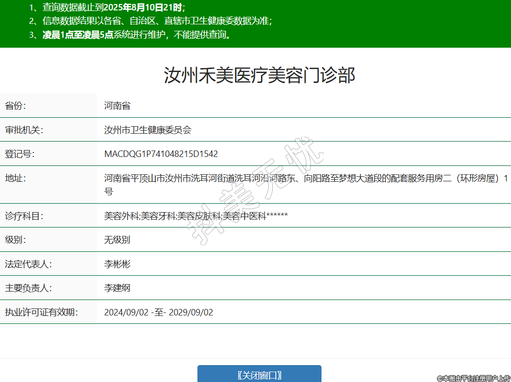Click the 级别 row label

point(15,240)
